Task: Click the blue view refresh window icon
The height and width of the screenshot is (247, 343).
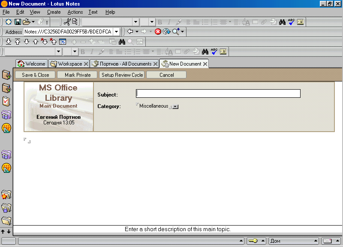Action: tap(63, 42)
